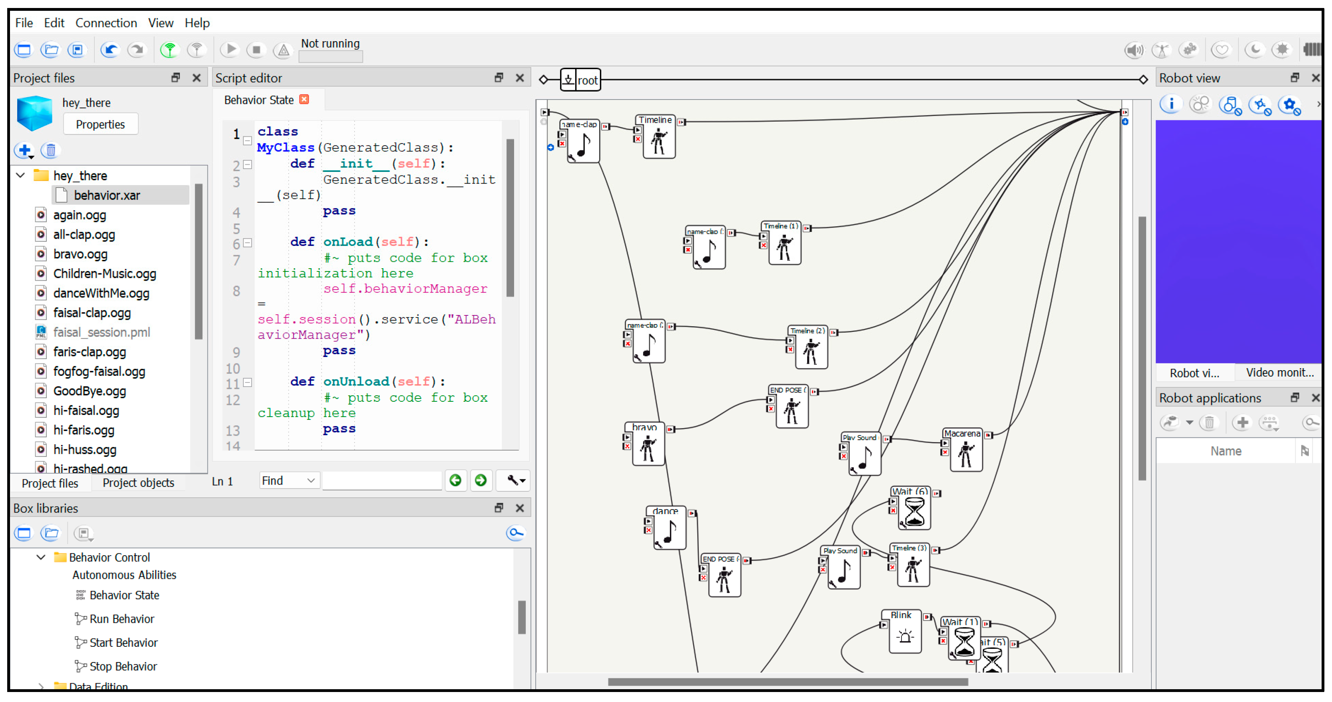Open the Connection menu
Viewport: 1332px width, 702px height.
106,23
